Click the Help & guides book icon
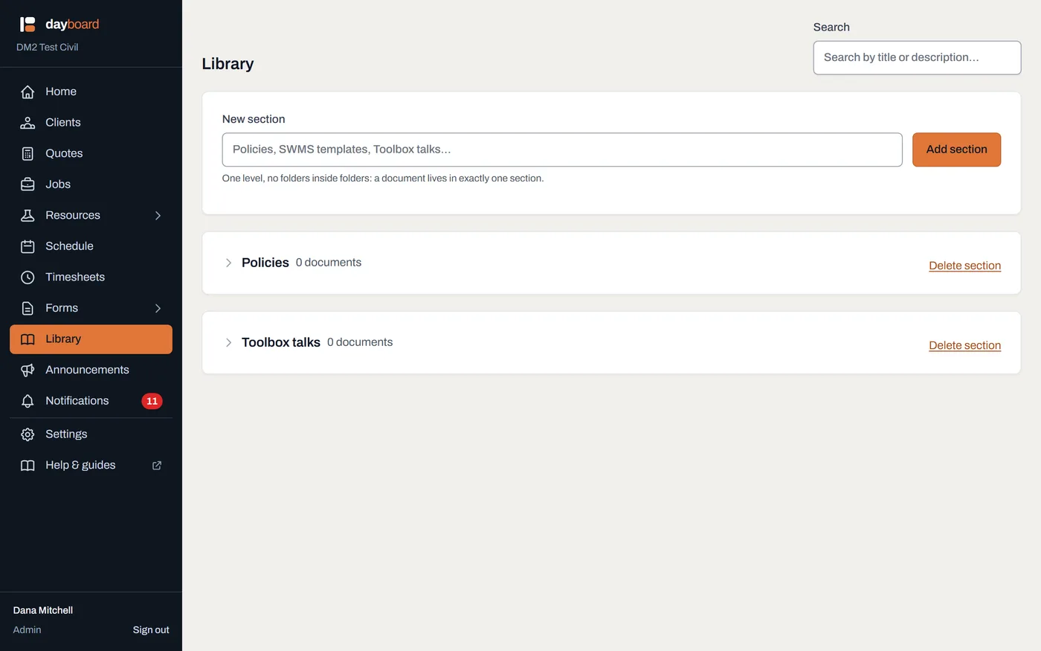The height and width of the screenshot is (651, 1041). (x=28, y=465)
